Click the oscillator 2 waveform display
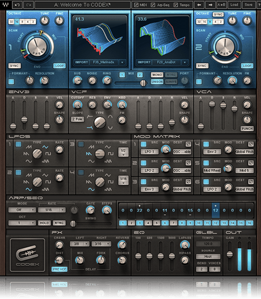The image size is (261, 299). 162,38
